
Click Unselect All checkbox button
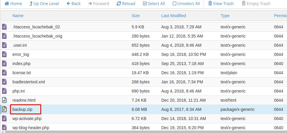pyautogui.click(x=186, y=4)
